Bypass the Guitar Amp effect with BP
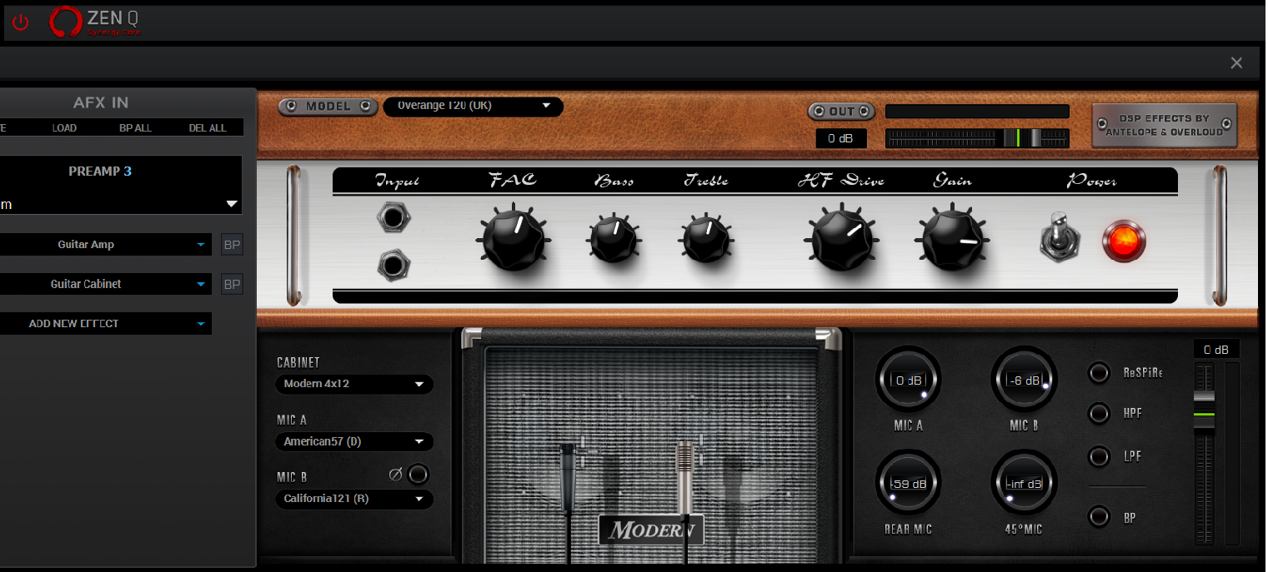 232,245
